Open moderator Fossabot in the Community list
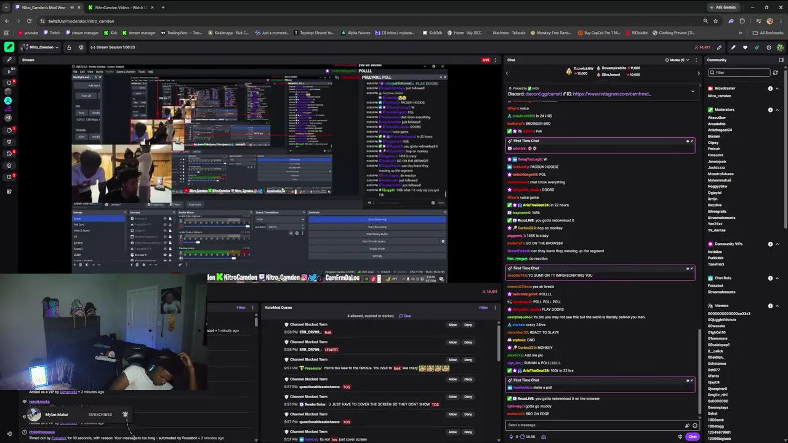Image resolution: width=788 pixels, height=443 pixels. coord(714,155)
